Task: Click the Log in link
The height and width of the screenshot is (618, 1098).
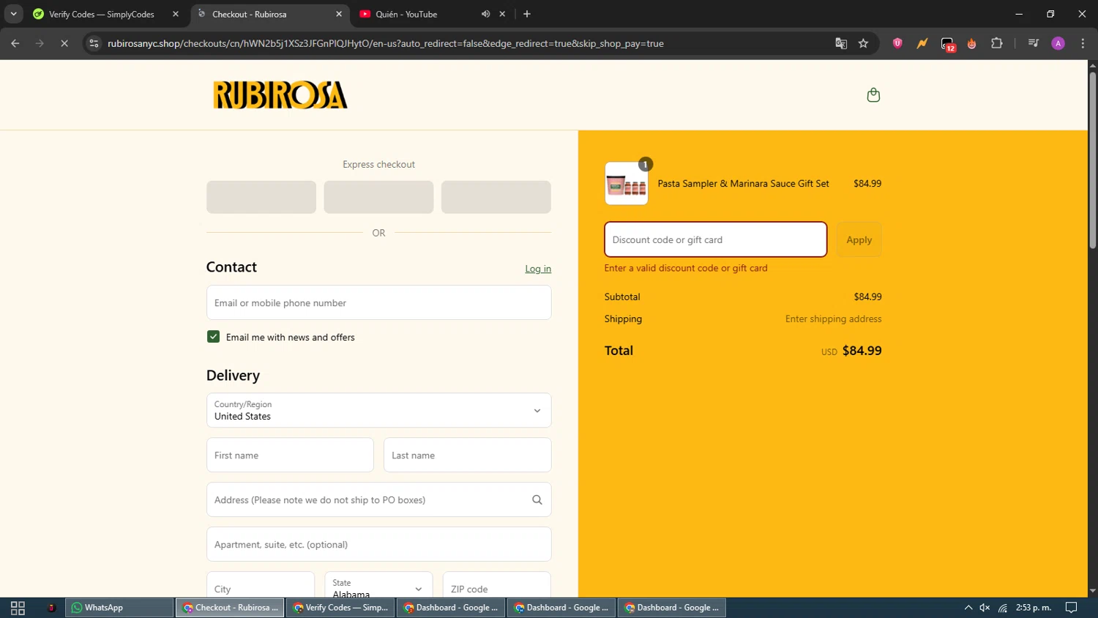Action: [538, 269]
